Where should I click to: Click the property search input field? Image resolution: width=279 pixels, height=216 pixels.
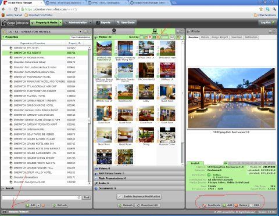(41, 197)
